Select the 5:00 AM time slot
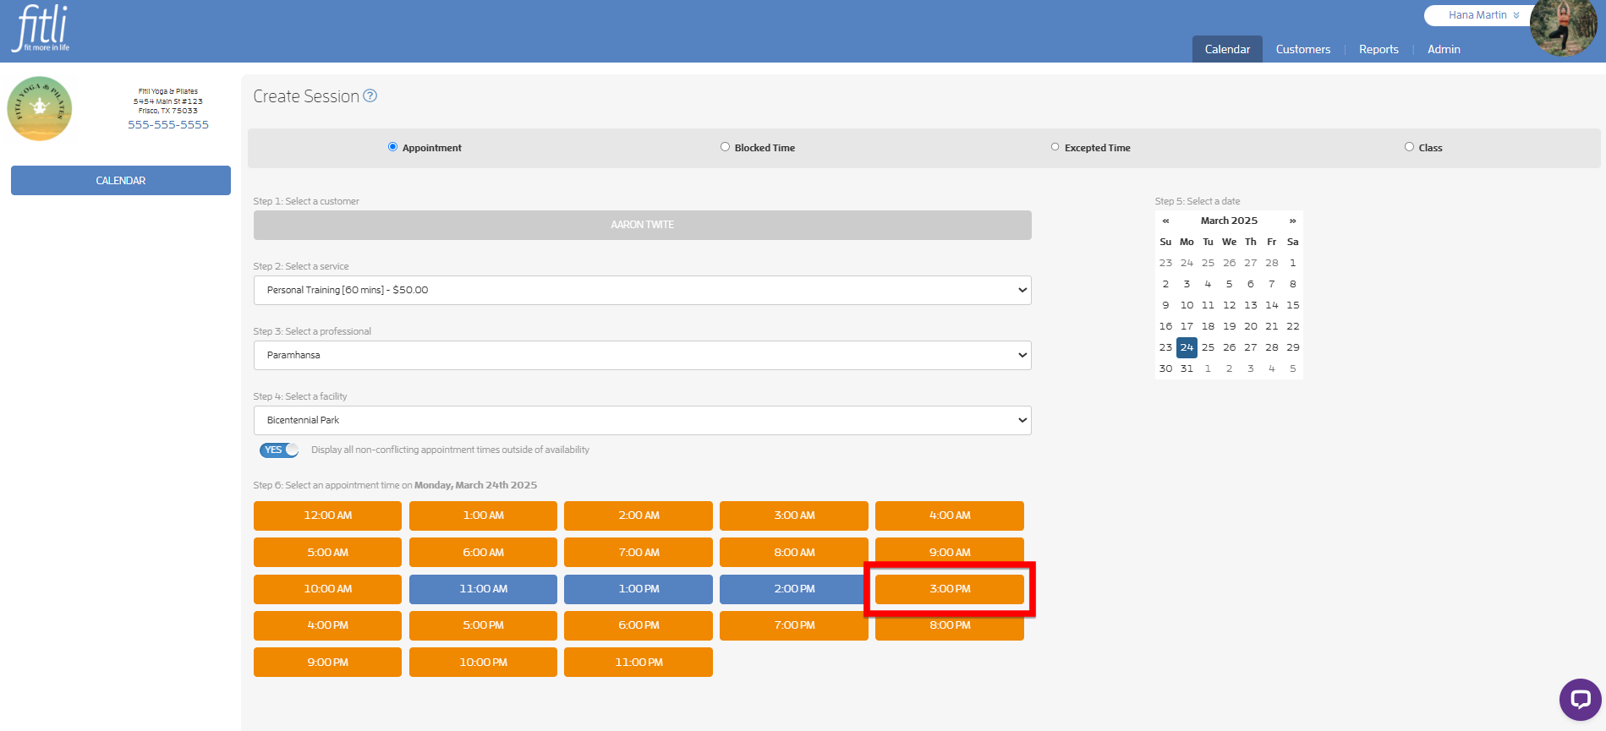 327,552
